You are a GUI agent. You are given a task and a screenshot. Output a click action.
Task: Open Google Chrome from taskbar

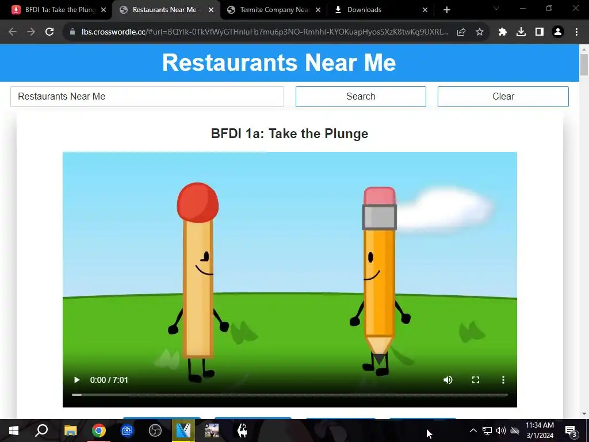tap(99, 430)
